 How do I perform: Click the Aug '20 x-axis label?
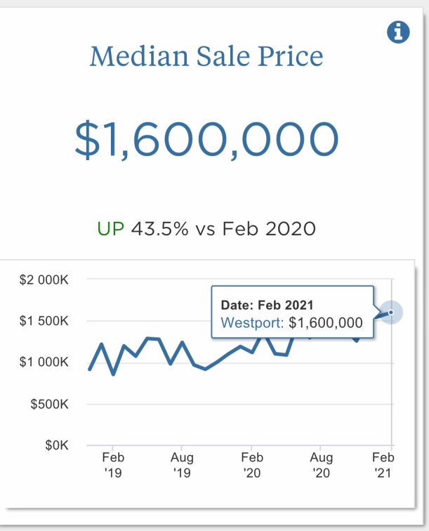321,466
